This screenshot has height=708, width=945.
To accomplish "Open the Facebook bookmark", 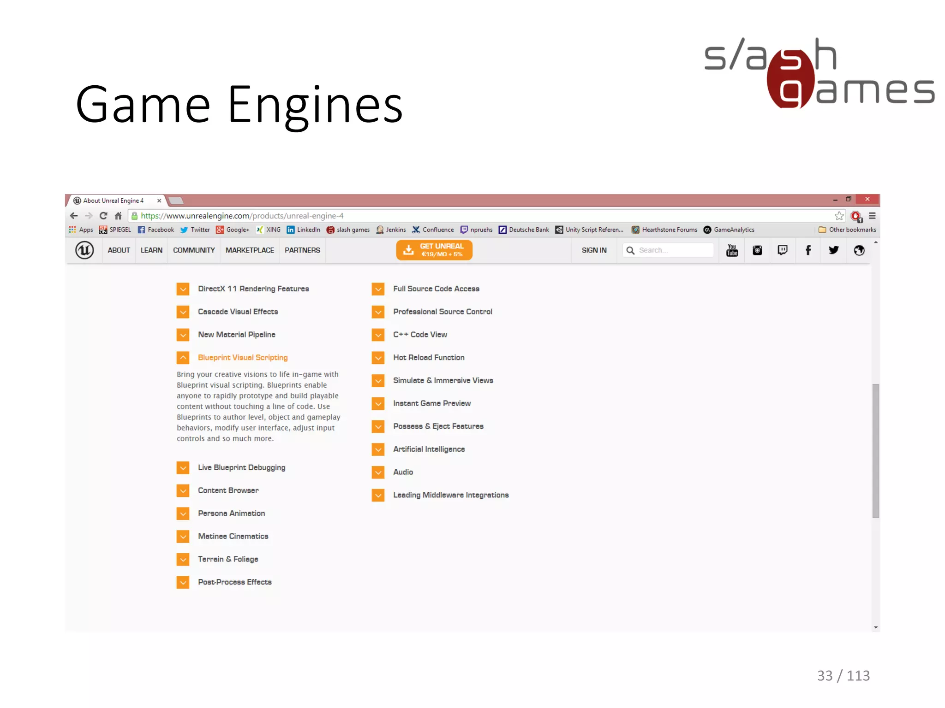I will click(156, 230).
